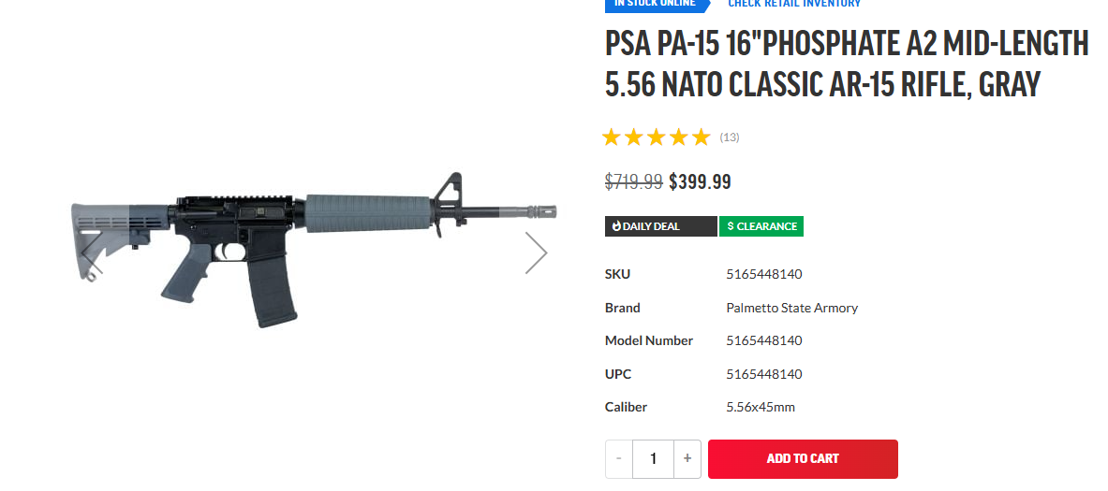This screenshot has width=1108, height=491.
Task: Show the next product image arrow
Action: tap(536, 253)
